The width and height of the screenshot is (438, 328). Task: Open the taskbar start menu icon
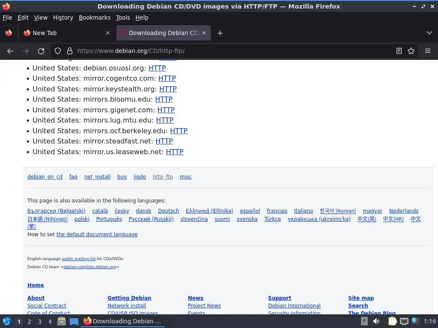pyautogui.click(x=7, y=321)
